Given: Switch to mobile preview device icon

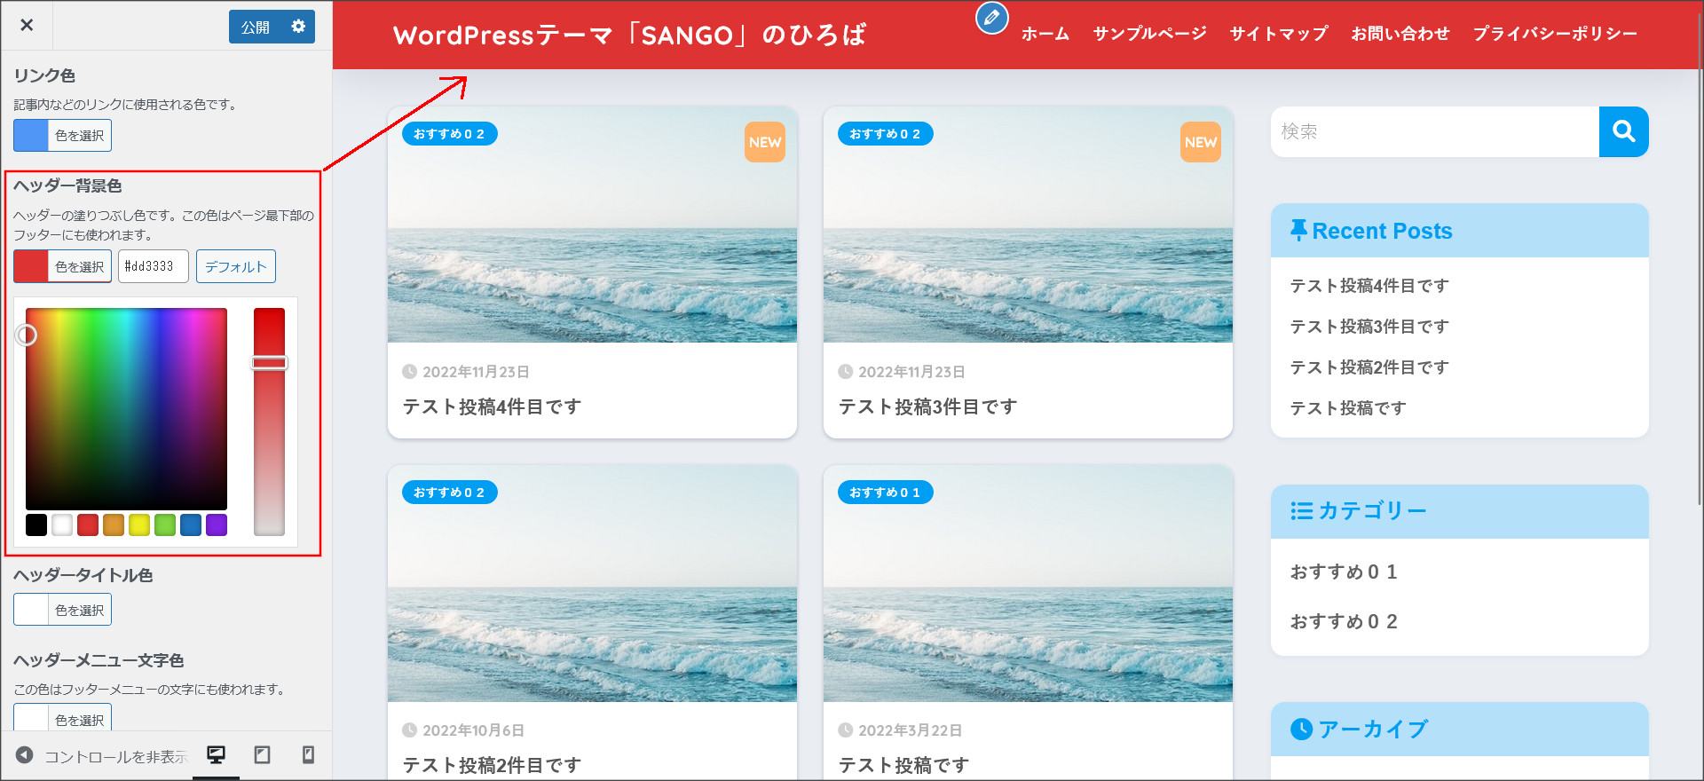Looking at the screenshot, I should (308, 755).
